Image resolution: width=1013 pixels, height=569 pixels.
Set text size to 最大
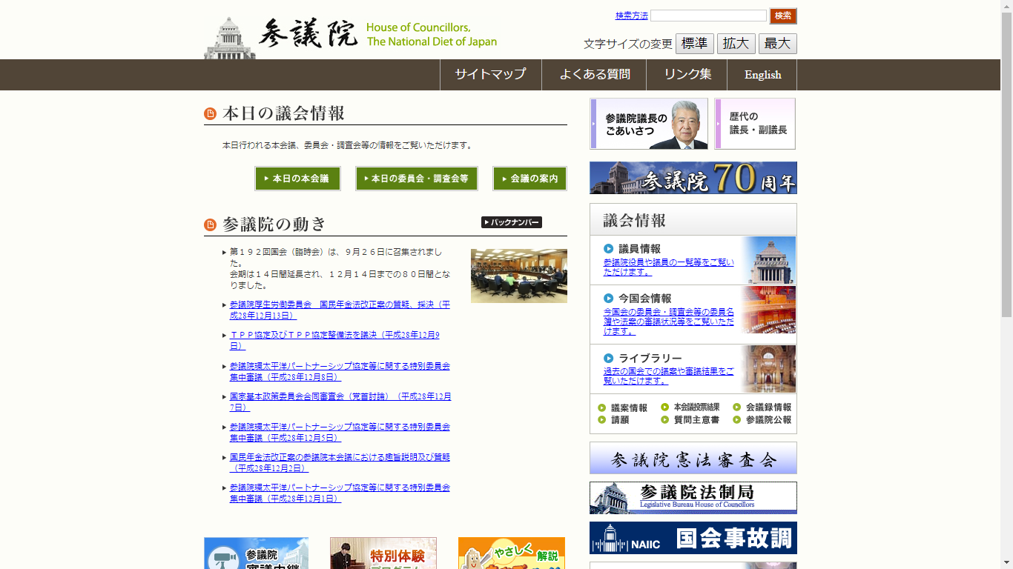(x=778, y=44)
